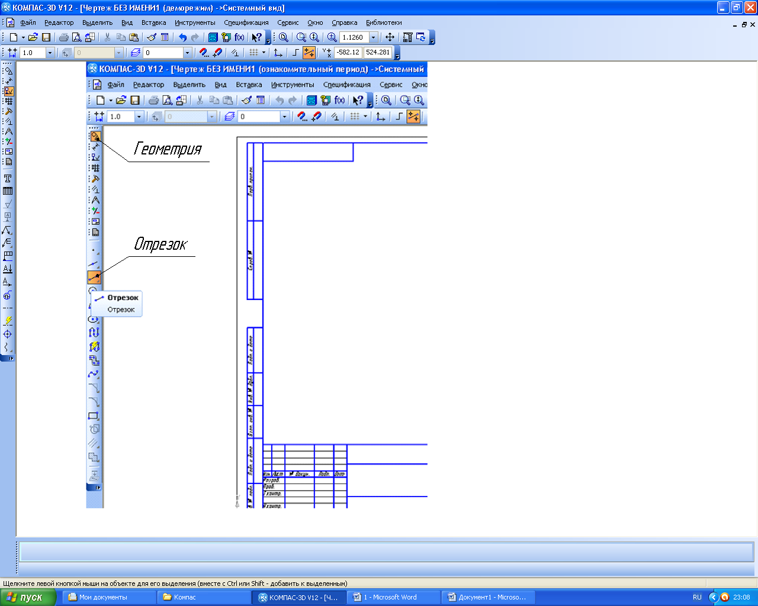Open the Файл menu
Viewport: 758px width, 606px height.
[x=28, y=22]
